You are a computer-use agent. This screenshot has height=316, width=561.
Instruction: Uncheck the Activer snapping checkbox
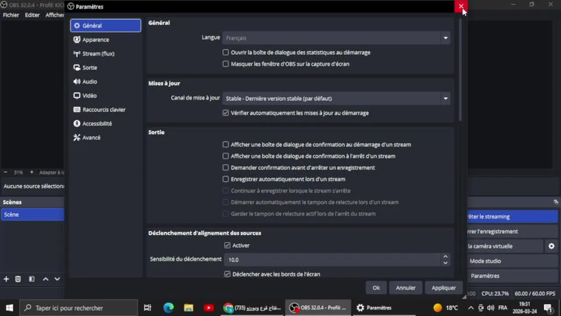click(227, 245)
